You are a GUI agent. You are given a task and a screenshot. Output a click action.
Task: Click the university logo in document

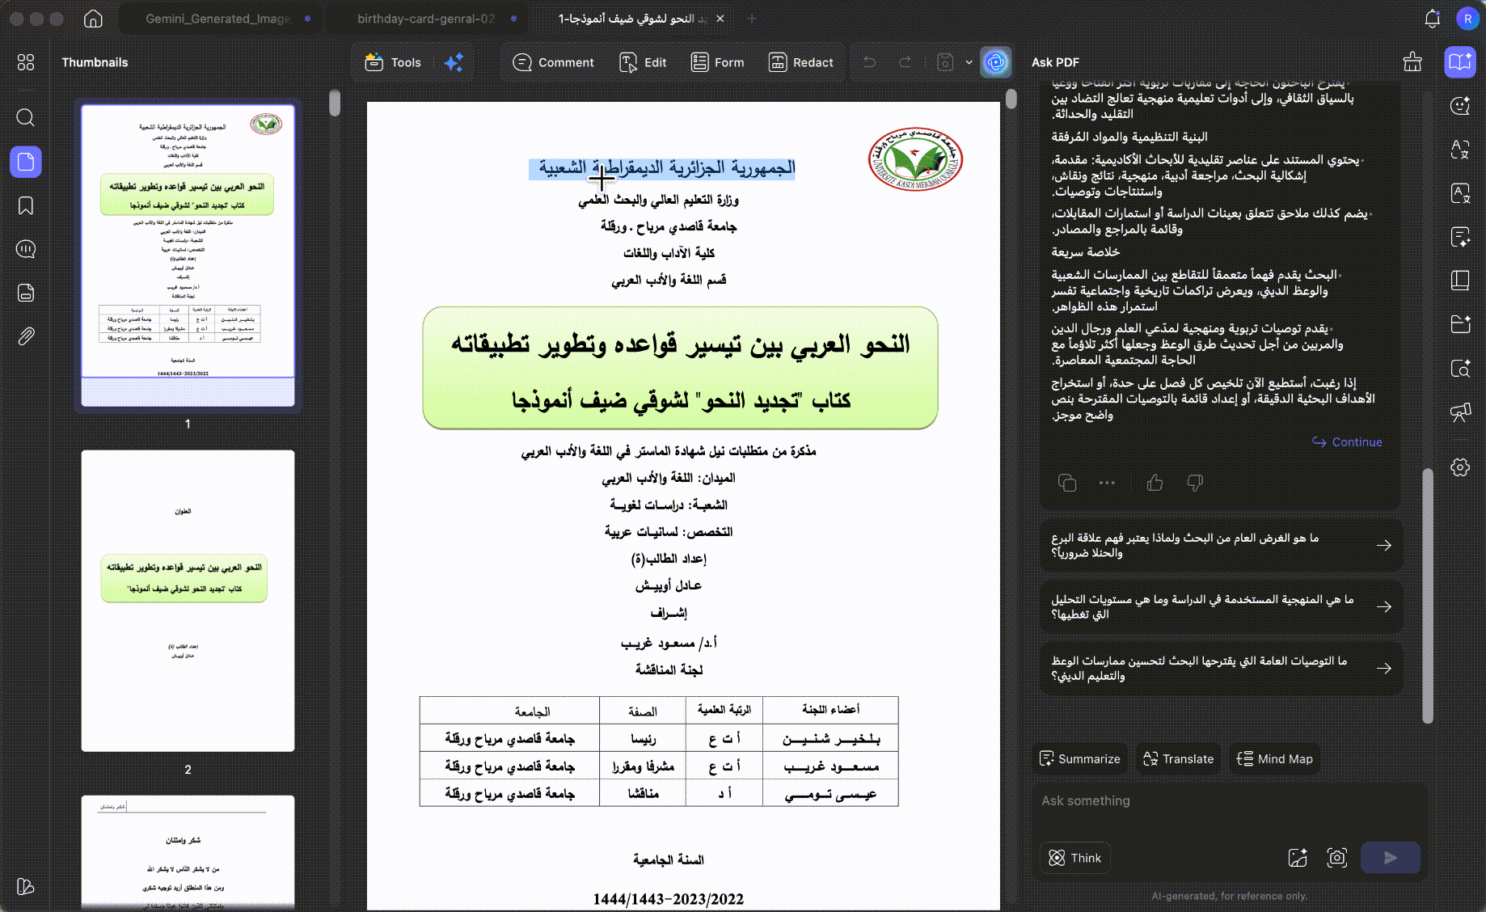[915, 159]
